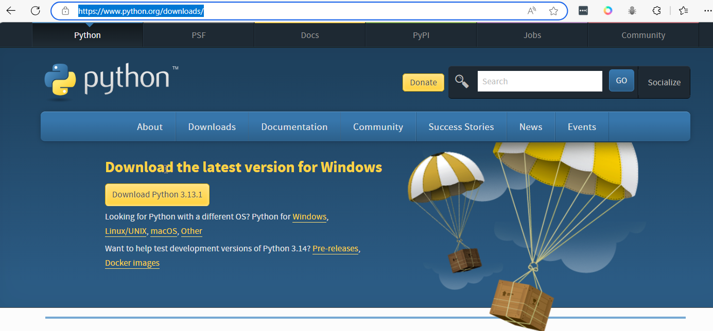This screenshot has height=331, width=713.
Task: Click the Donate button
Action: pos(423,82)
